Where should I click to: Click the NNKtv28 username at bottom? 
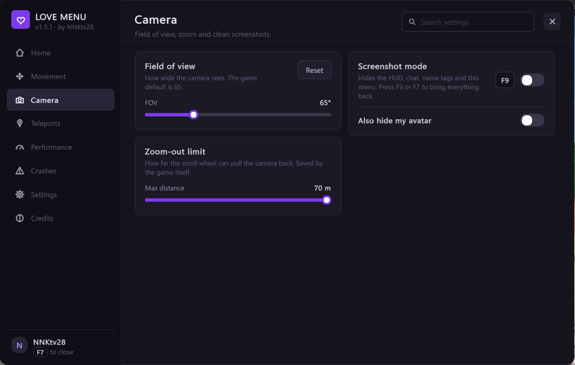(x=49, y=342)
